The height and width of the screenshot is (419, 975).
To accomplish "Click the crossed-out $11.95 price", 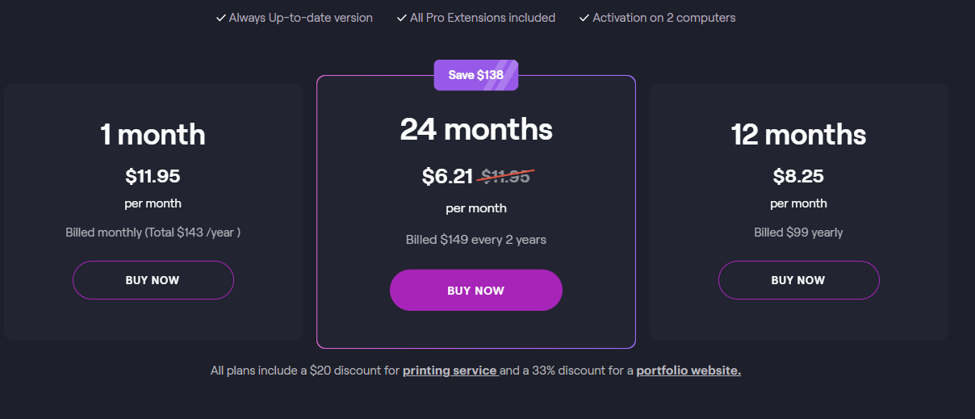I will [x=506, y=176].
